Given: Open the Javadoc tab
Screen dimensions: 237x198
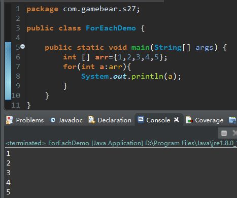Looking at the screenshot, I should coord(66,120).
